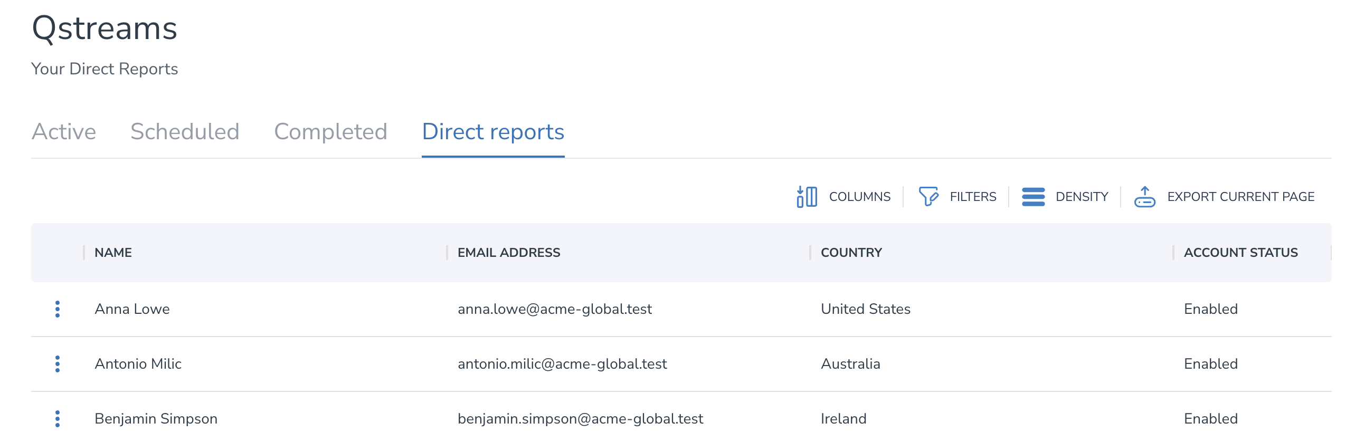Click the name cell Anna Lowe
Image resolution: width=1346 pixels, height=442 pixels.
132,309
